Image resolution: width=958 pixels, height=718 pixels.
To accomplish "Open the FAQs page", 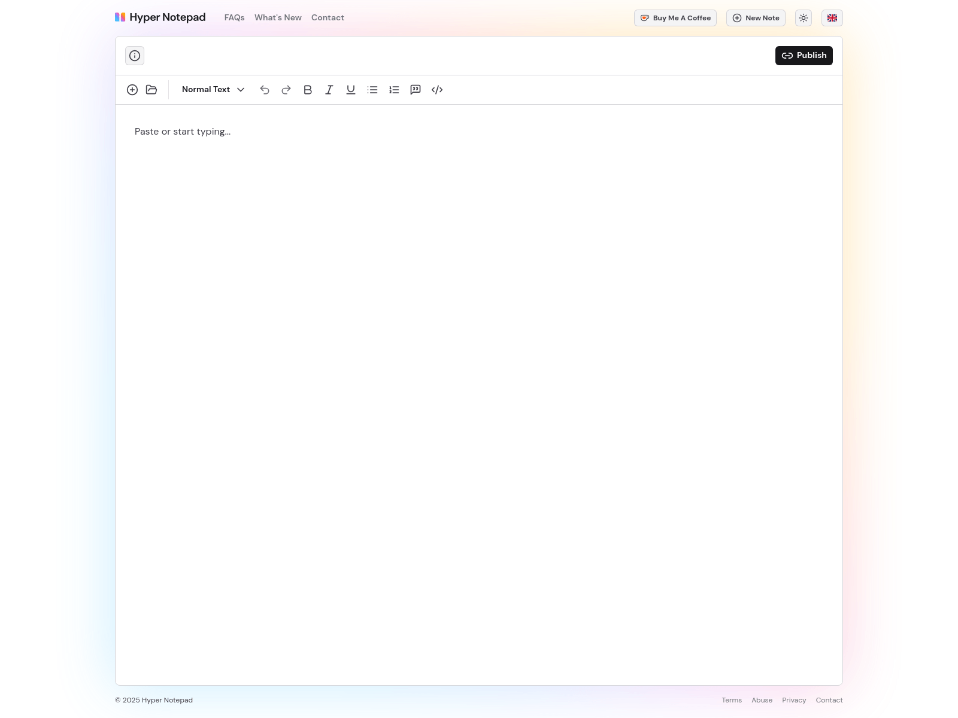I will pos(234,17).
